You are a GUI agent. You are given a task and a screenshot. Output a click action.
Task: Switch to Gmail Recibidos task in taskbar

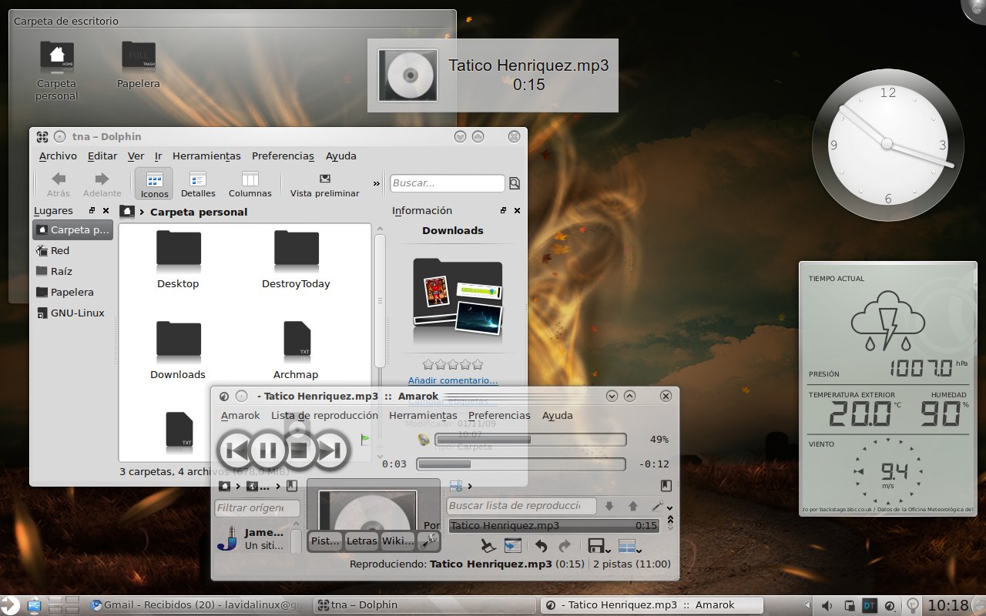point(195,605)
